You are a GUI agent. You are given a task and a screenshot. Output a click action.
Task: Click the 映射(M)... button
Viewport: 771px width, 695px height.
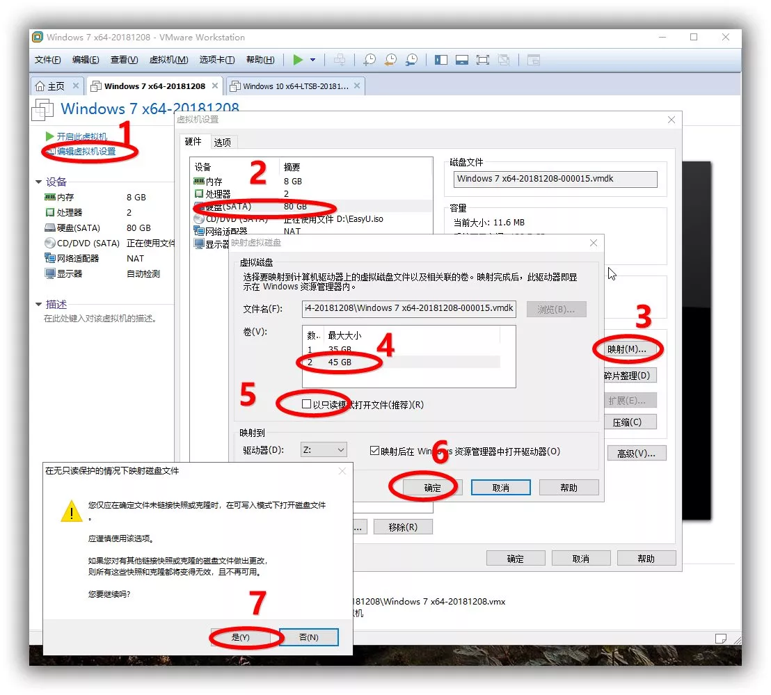[627, 349]
